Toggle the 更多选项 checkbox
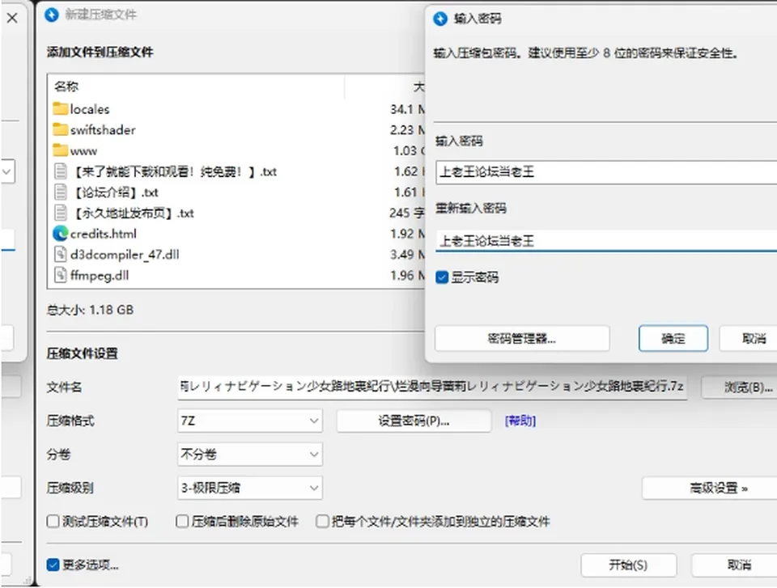777x588 pixels. (x=53, y=565)
